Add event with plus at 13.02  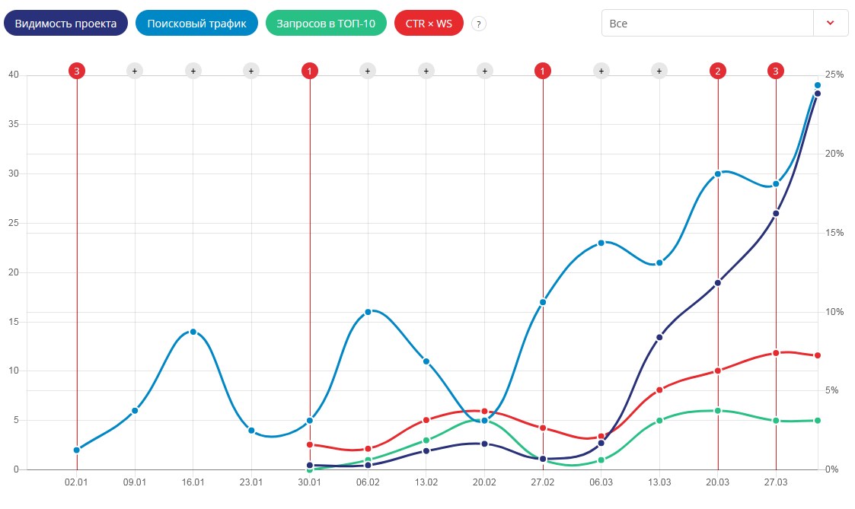click(426, 71)
